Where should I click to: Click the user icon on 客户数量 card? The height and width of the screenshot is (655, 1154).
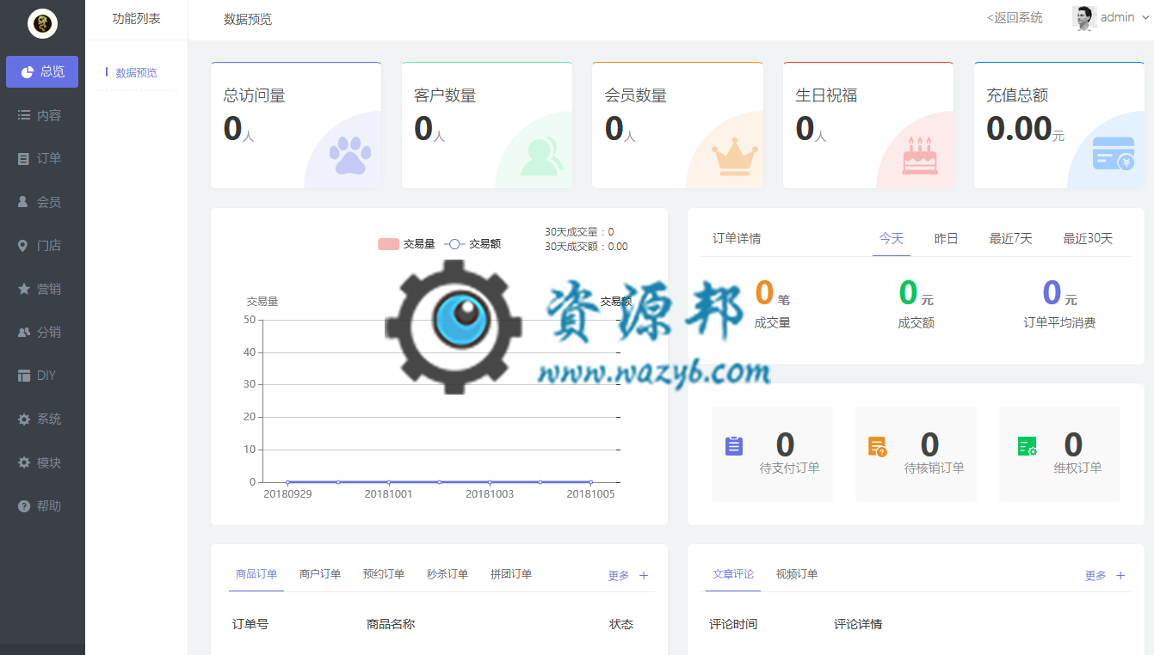542,156
